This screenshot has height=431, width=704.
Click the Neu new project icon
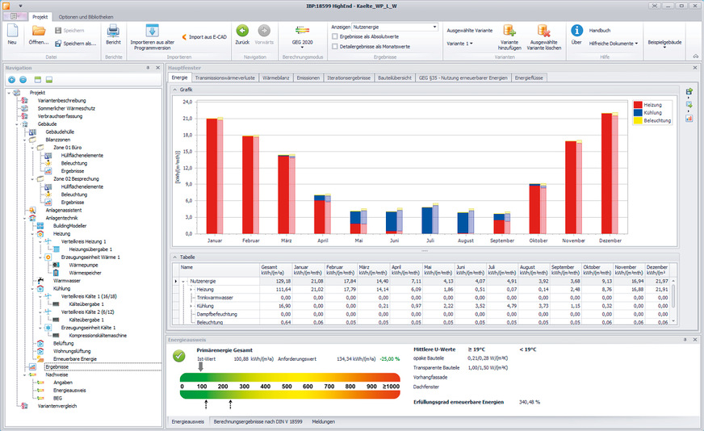click(x=12, y=31)
